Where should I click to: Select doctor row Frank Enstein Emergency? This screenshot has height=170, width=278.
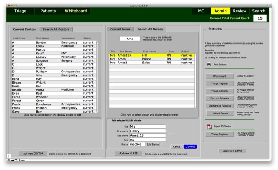[x=54, y=108]
